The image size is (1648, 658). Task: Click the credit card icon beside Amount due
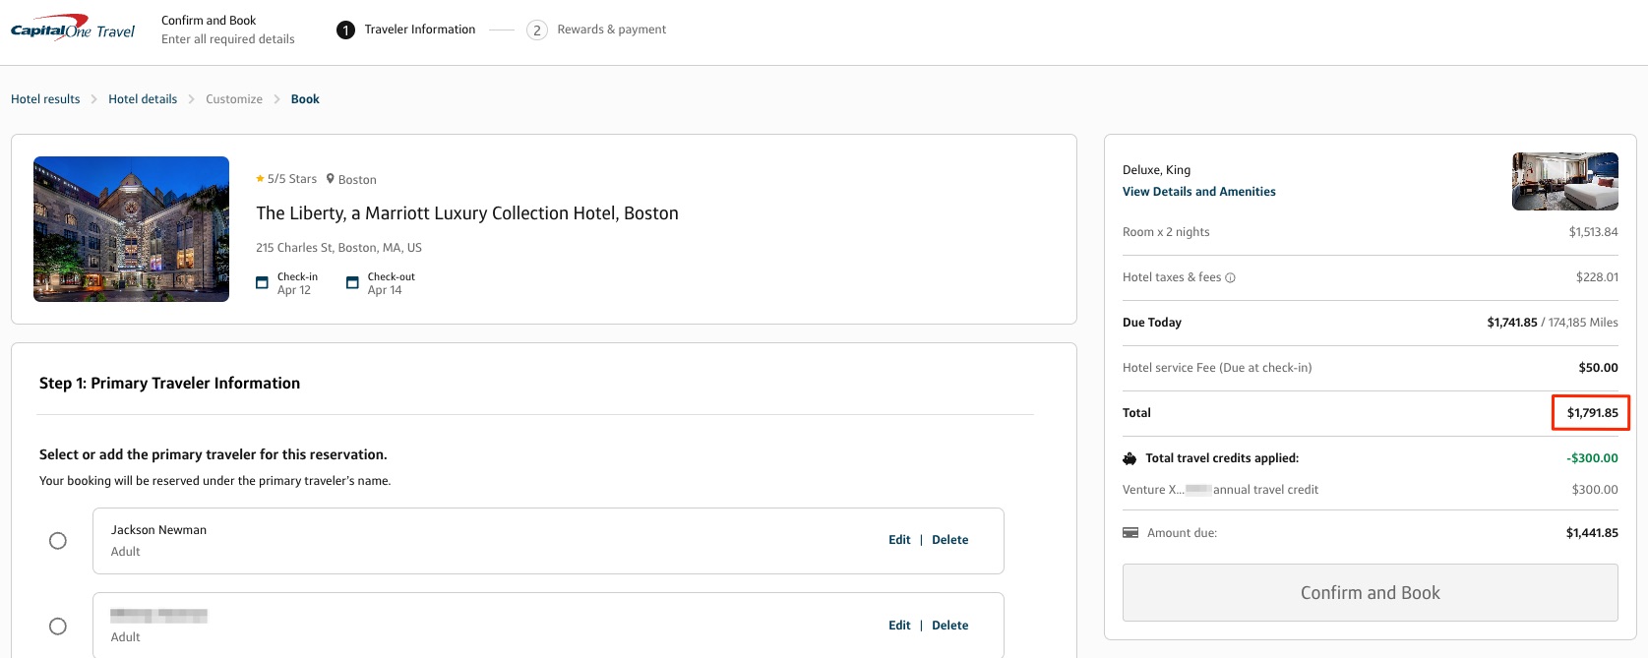(1130, 533)
